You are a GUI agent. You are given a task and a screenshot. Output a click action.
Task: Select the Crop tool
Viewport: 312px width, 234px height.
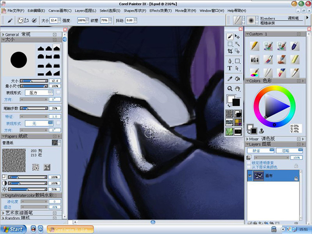click(230, 51)
